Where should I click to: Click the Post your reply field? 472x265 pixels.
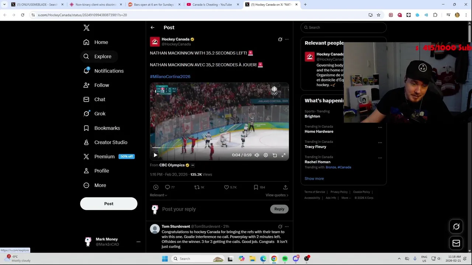click(214, 209)
